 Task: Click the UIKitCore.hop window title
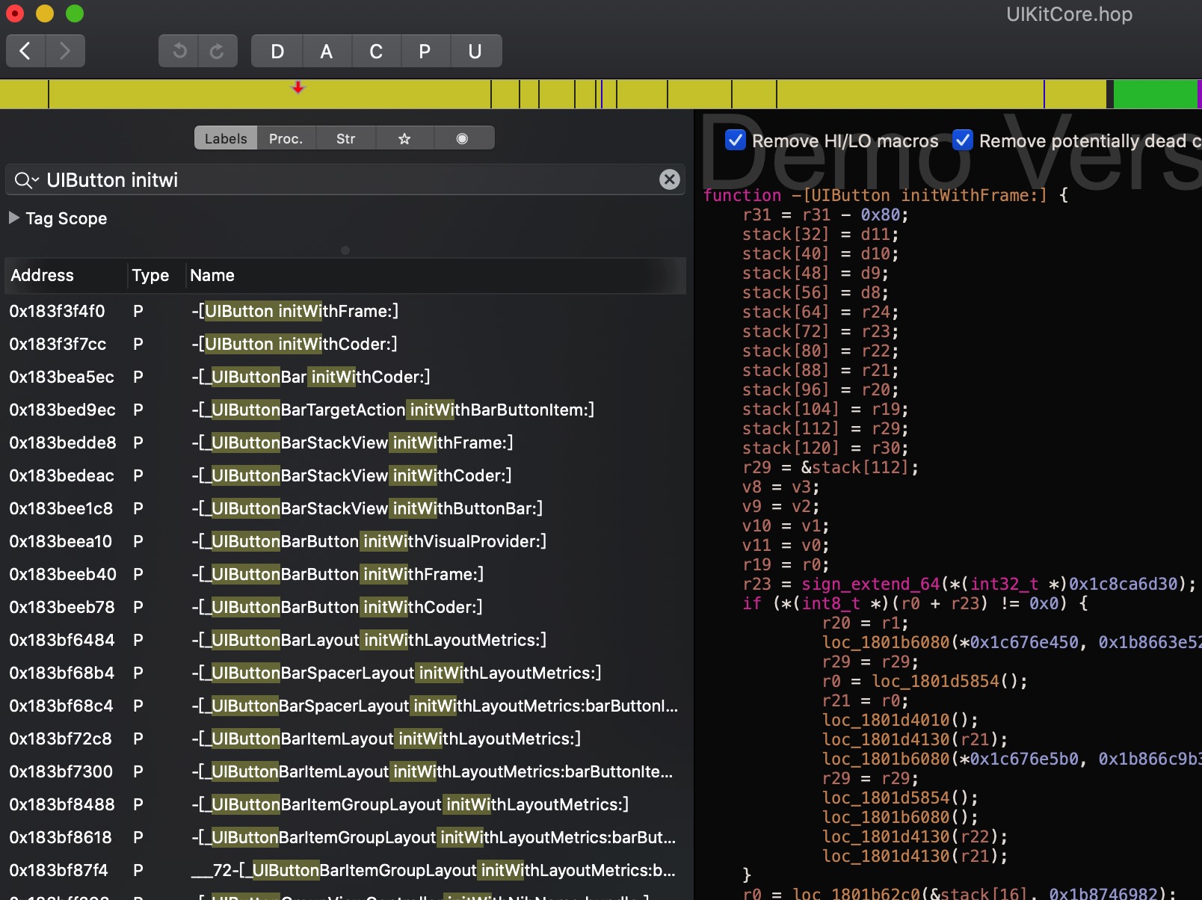pyautogui.click(x=1069, y=14)
